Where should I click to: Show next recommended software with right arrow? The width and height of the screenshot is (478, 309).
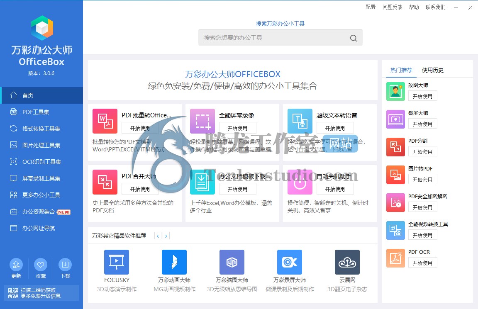click(x=166, y=236)
